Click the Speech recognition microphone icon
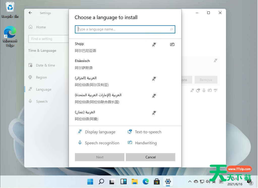The width and height of the screenshot is (258, 188). pyautogui.click(x=80, y=143)
